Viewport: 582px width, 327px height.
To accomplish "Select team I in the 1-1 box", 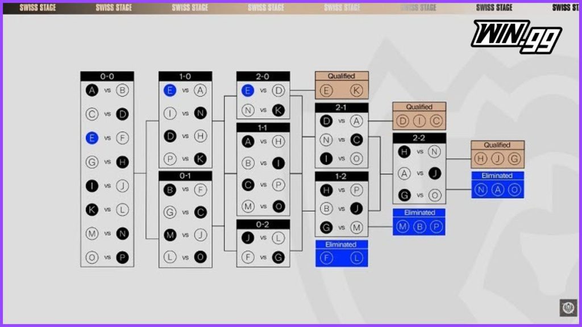I will (278, 163).
